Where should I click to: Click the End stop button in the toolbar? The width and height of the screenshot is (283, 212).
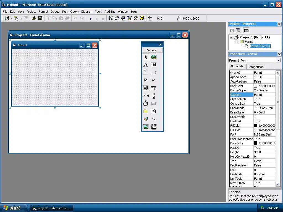point(103,18)
